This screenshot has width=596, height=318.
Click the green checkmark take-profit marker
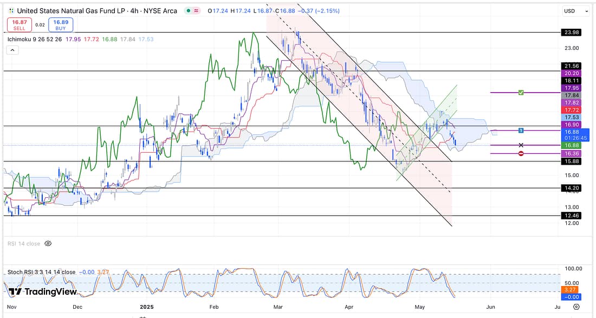coord(521,93)
